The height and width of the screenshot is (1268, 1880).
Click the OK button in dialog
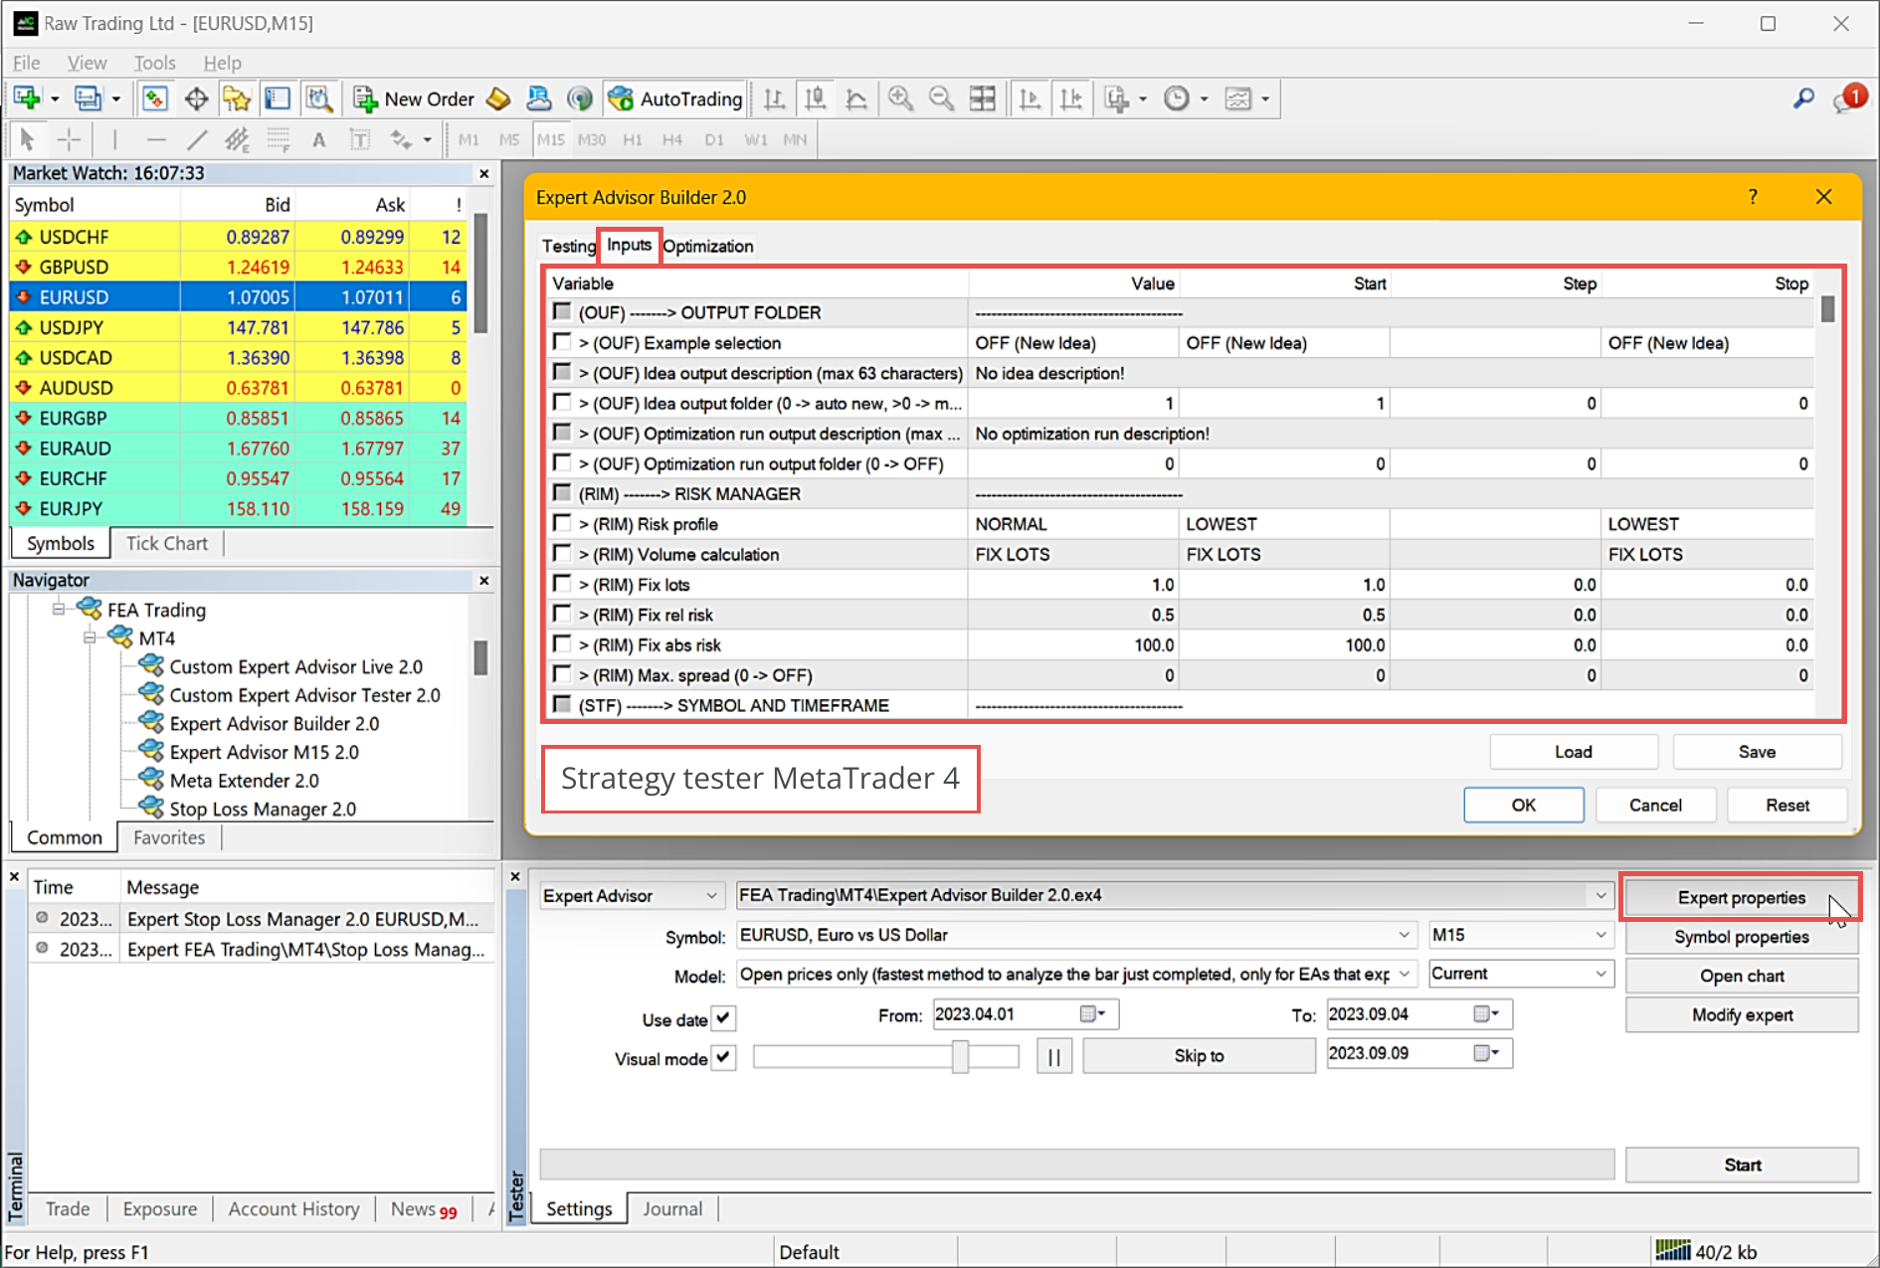coord(1524,805)
